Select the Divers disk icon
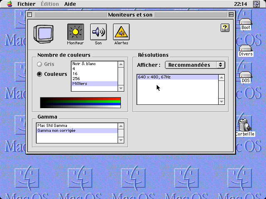The height and width of the screenshot is (199, 266). 246,51
